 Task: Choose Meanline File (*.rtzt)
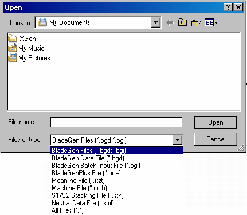[x=116, y=181]
